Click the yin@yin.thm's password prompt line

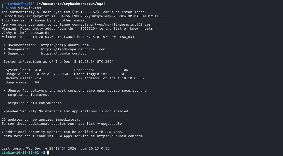25,33
